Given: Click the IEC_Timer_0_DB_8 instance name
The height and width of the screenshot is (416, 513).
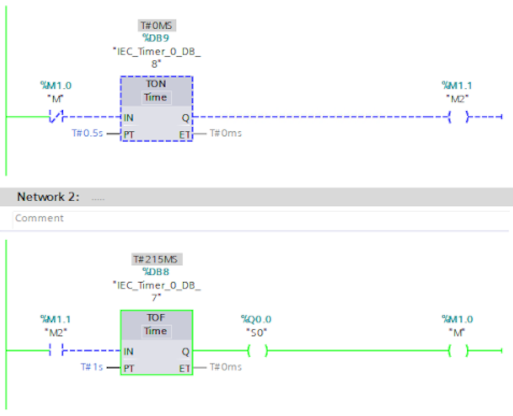Looking at the screenshot, I should click(156, 56).
